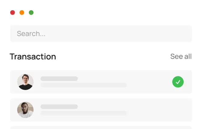Image resolution: width=202 pixels, height=129 pixels.
Task: Toggle the completed status on first transaction
Action: [x=178, y=82]
